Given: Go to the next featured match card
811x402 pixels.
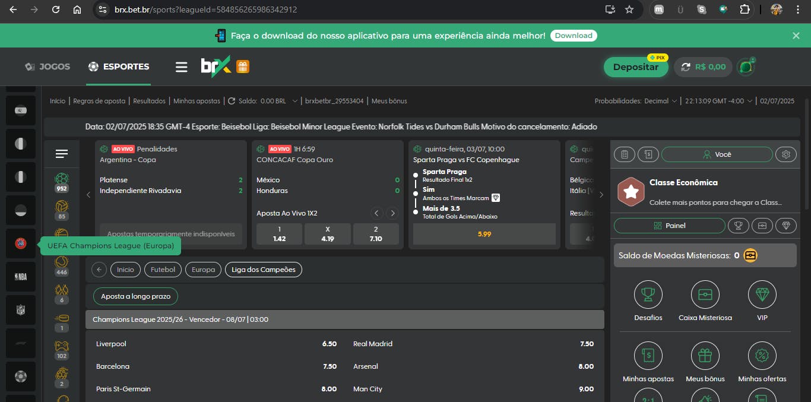Looking at the screenshot, I should coord(601,195).
